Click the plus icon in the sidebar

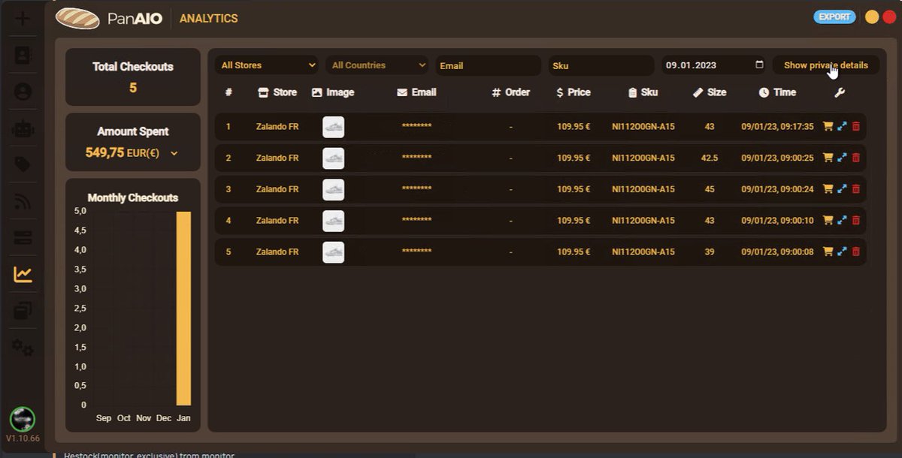pyautogui.click(x=23, y=18)
